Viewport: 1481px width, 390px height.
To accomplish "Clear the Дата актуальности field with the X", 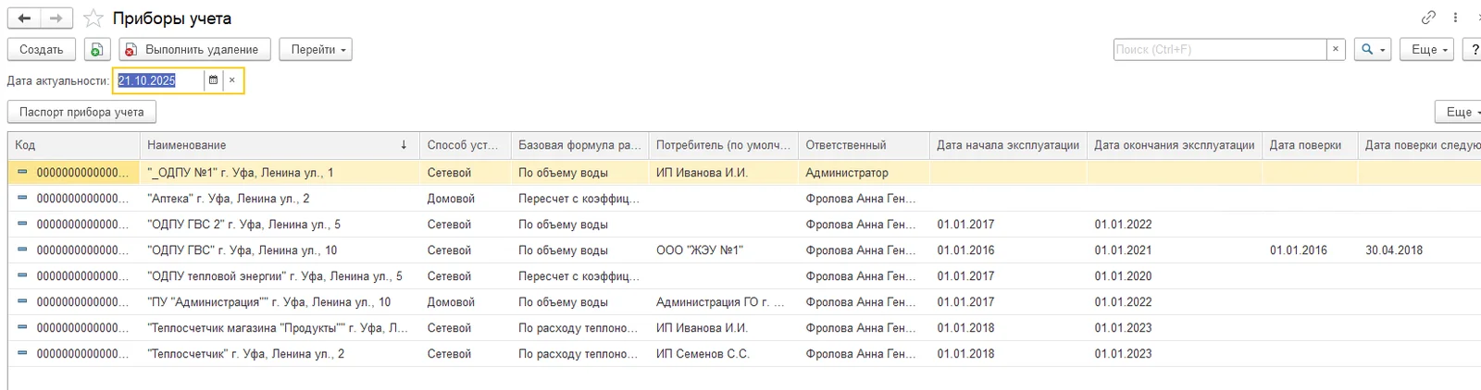I will point(232,80).
